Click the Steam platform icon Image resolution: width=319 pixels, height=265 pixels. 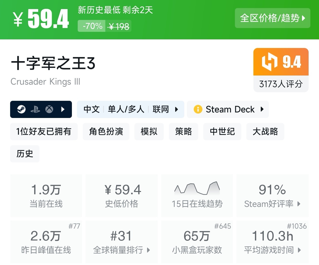point(22,109)
